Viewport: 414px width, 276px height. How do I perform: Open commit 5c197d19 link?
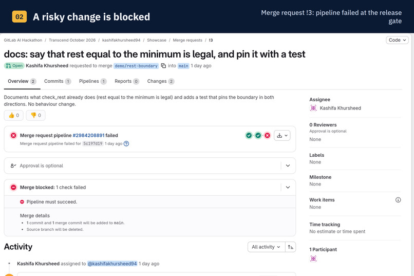pos(92,144)
